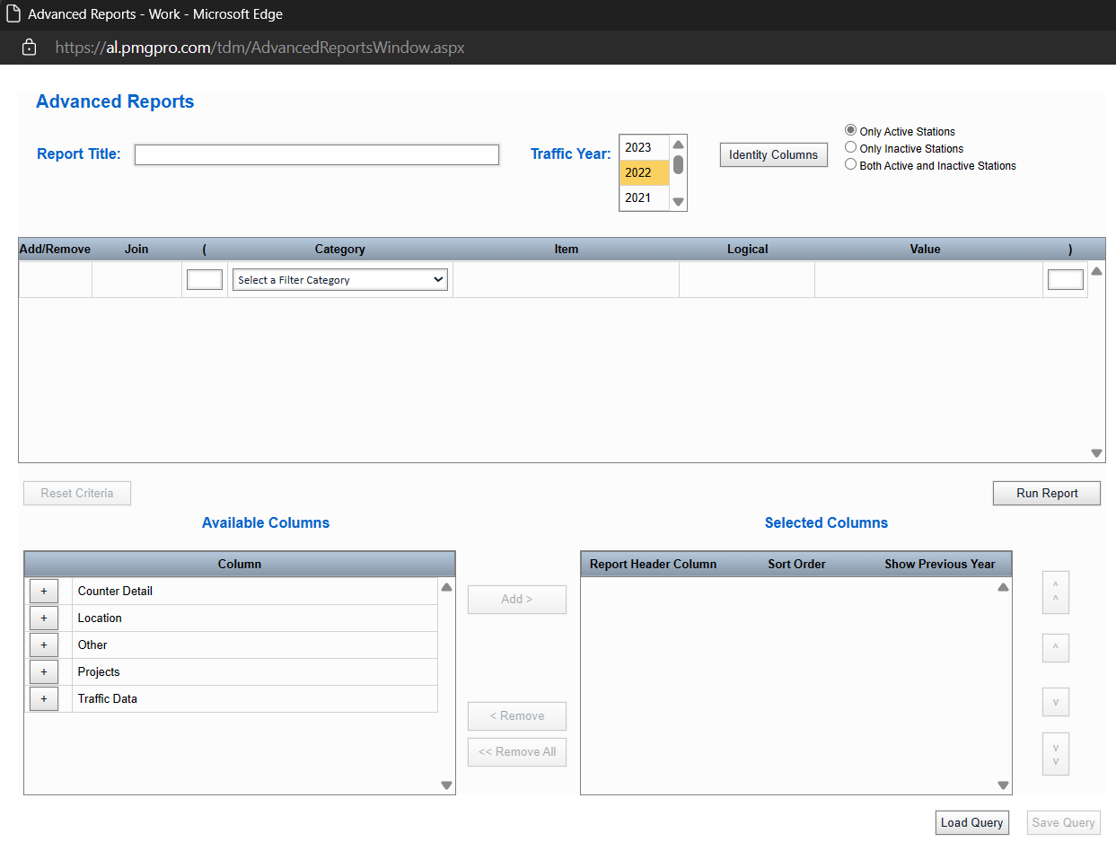Select Only Active Stations

pos(850,130)
